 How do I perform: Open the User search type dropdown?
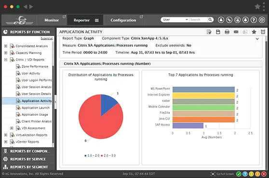click(175, 20)
